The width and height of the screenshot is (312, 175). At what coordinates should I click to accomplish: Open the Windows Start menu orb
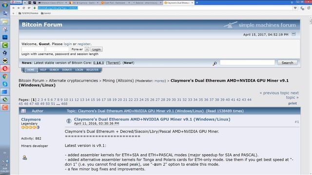tap(5, 5)
